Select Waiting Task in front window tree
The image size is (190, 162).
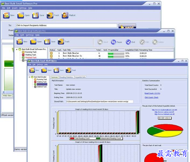click(x=42, y=82)
